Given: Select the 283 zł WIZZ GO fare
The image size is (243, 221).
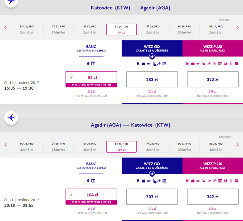Looking at the screenshot, I should click(152, 79).
